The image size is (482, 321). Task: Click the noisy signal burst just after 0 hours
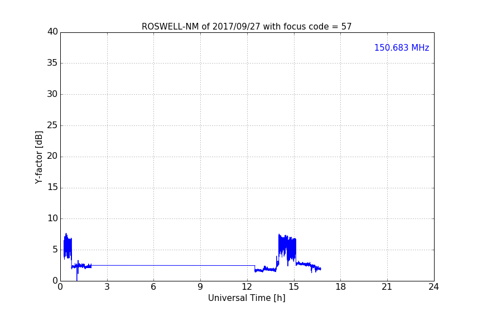pyautogui.click(x=68, y=247)
